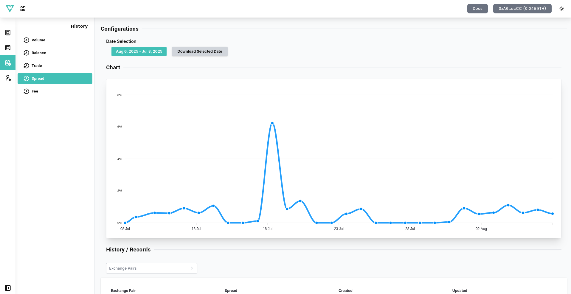
Task: Open the four-squares grid apps icon
Action: click(x=23, y=9)
